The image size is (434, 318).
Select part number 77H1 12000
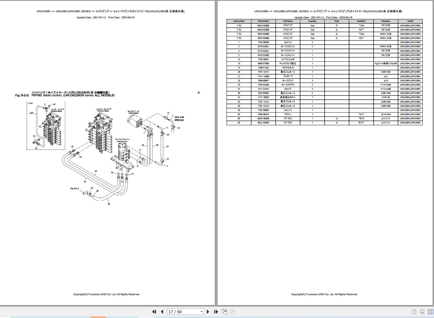(263, 76)
